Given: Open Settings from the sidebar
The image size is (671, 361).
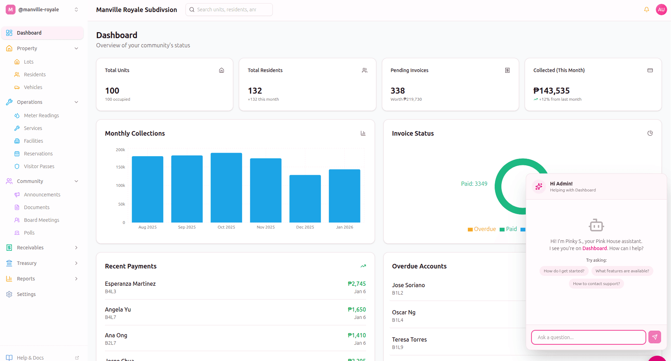Looking at the screenshot, I should click(x=26, y=294).
